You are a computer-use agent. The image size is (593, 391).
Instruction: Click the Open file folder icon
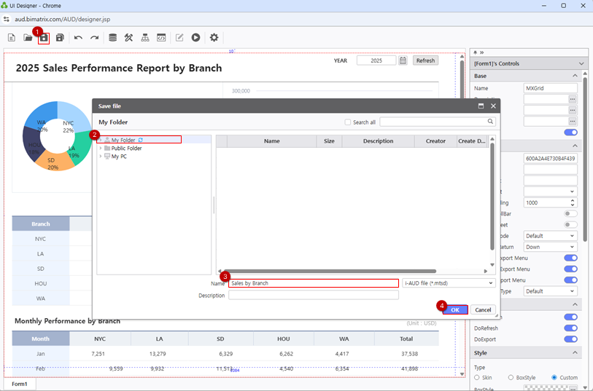28,38
